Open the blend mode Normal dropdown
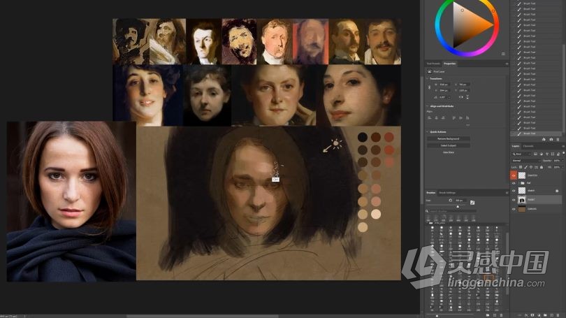Image resolution: width=566 pixels, height=318 pixels. tap(528, 161)
